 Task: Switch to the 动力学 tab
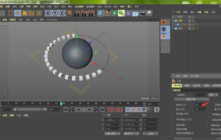pyautogui.click(x=197, y=86)
